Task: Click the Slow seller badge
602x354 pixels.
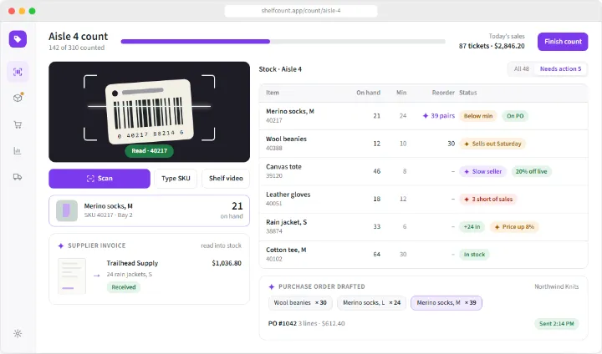Action: 483,171
